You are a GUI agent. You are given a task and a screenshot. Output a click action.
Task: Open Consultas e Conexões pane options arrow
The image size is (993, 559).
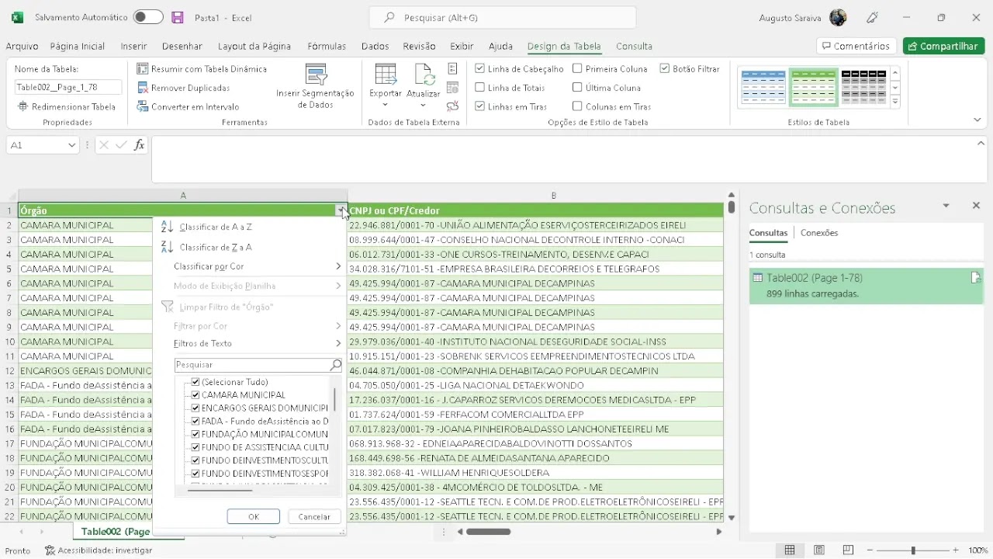pyautogui.click(x=946, y=206)
